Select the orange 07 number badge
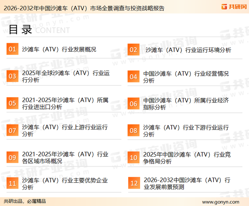249x206 pixels. tap(12, 130)
